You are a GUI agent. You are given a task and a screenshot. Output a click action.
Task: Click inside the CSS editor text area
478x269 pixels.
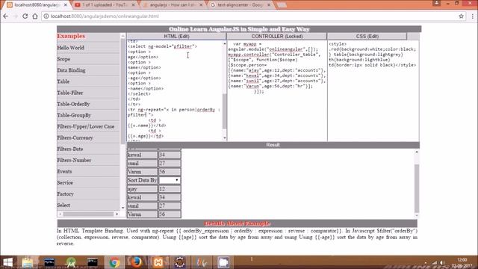point(373,90)
